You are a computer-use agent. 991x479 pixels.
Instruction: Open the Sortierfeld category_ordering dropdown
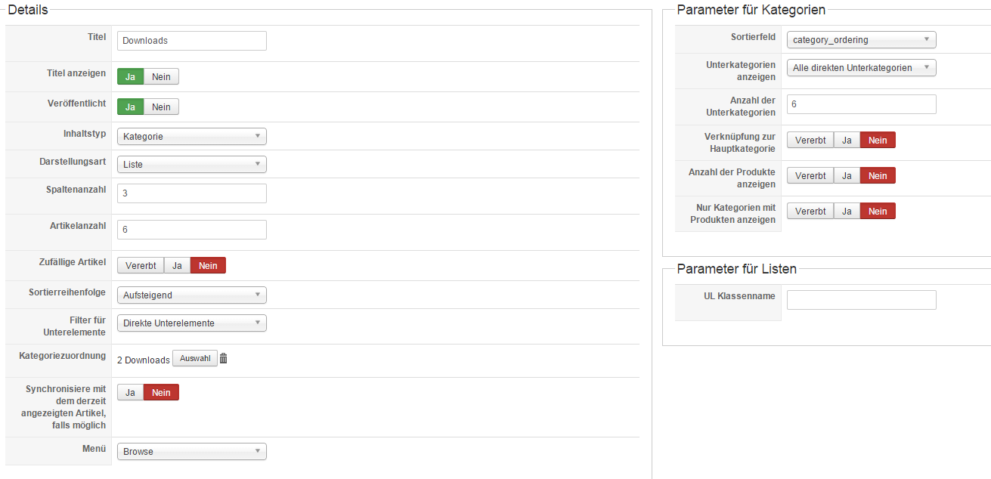(861, 40)
